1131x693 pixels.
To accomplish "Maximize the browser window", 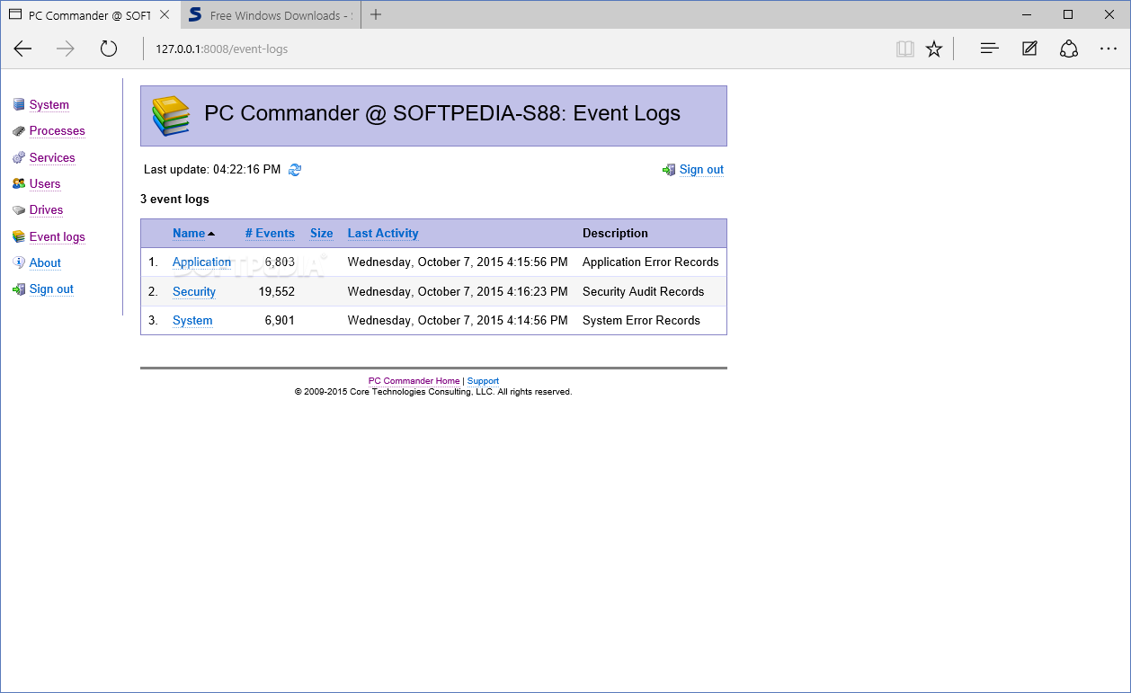I will pos(1068,14).
